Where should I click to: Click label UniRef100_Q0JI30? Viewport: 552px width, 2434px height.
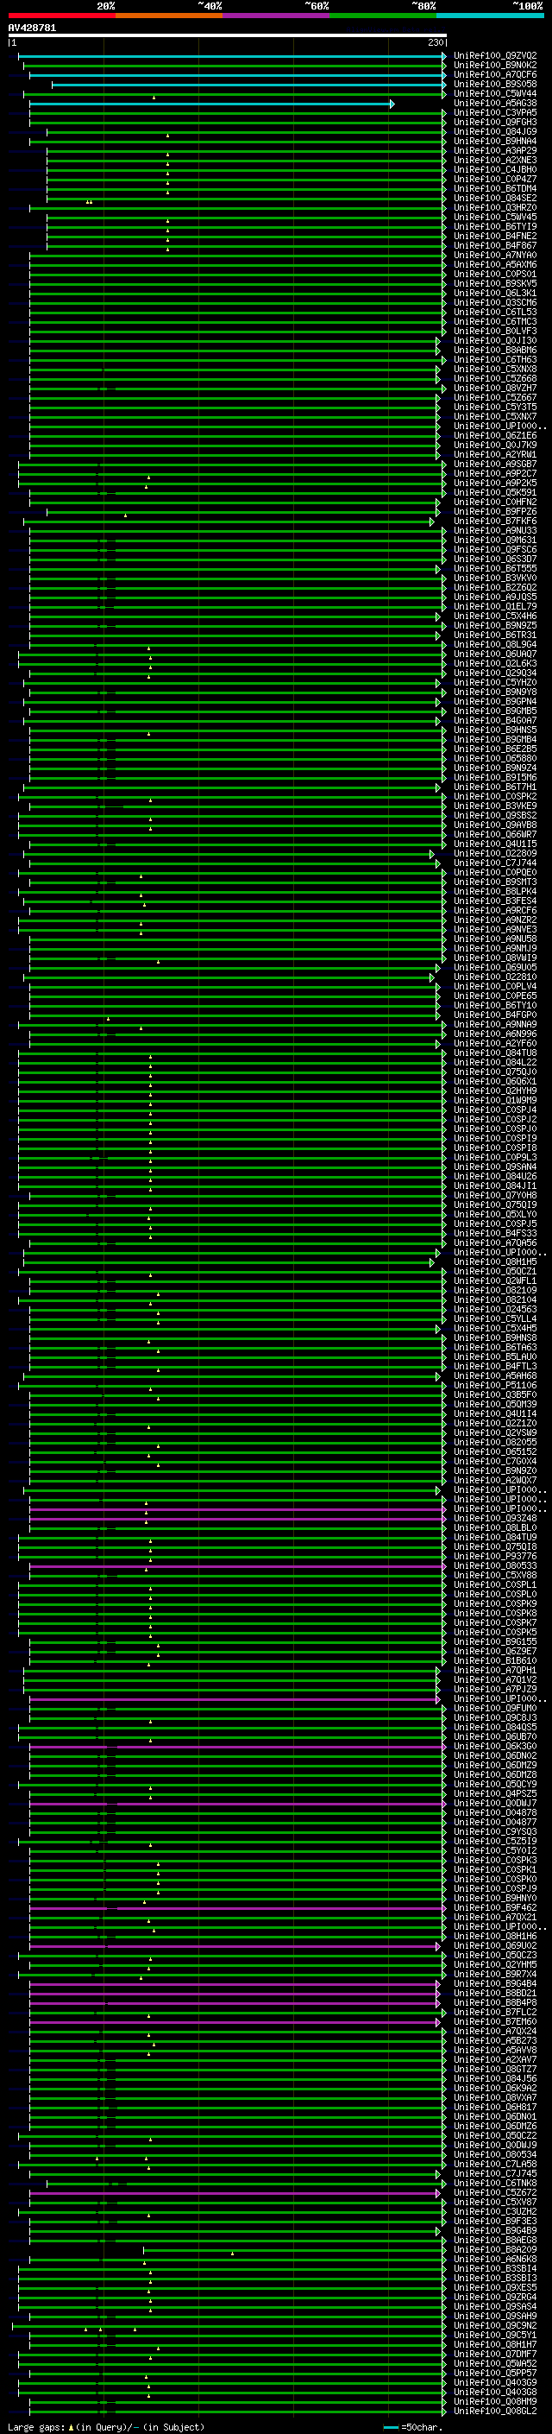coord(495,341)
